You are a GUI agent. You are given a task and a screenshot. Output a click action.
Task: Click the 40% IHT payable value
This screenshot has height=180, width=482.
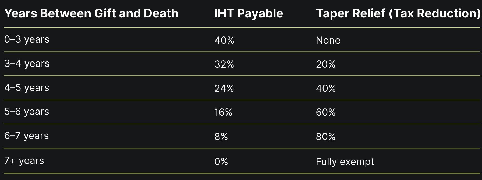click(x=224, y=40)
